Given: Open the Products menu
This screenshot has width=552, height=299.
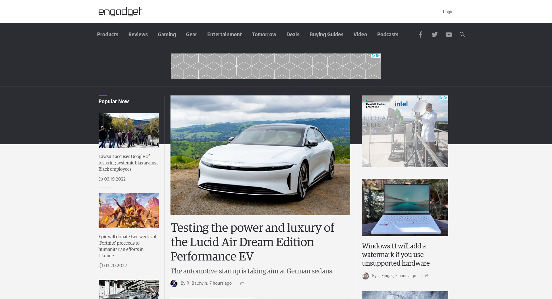Looking at the screenshot, I should 108,34.
